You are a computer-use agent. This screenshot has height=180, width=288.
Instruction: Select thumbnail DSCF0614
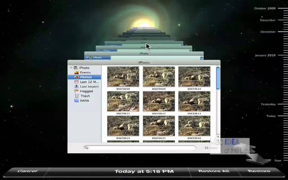pyautogui.click(x=123, y=126)
